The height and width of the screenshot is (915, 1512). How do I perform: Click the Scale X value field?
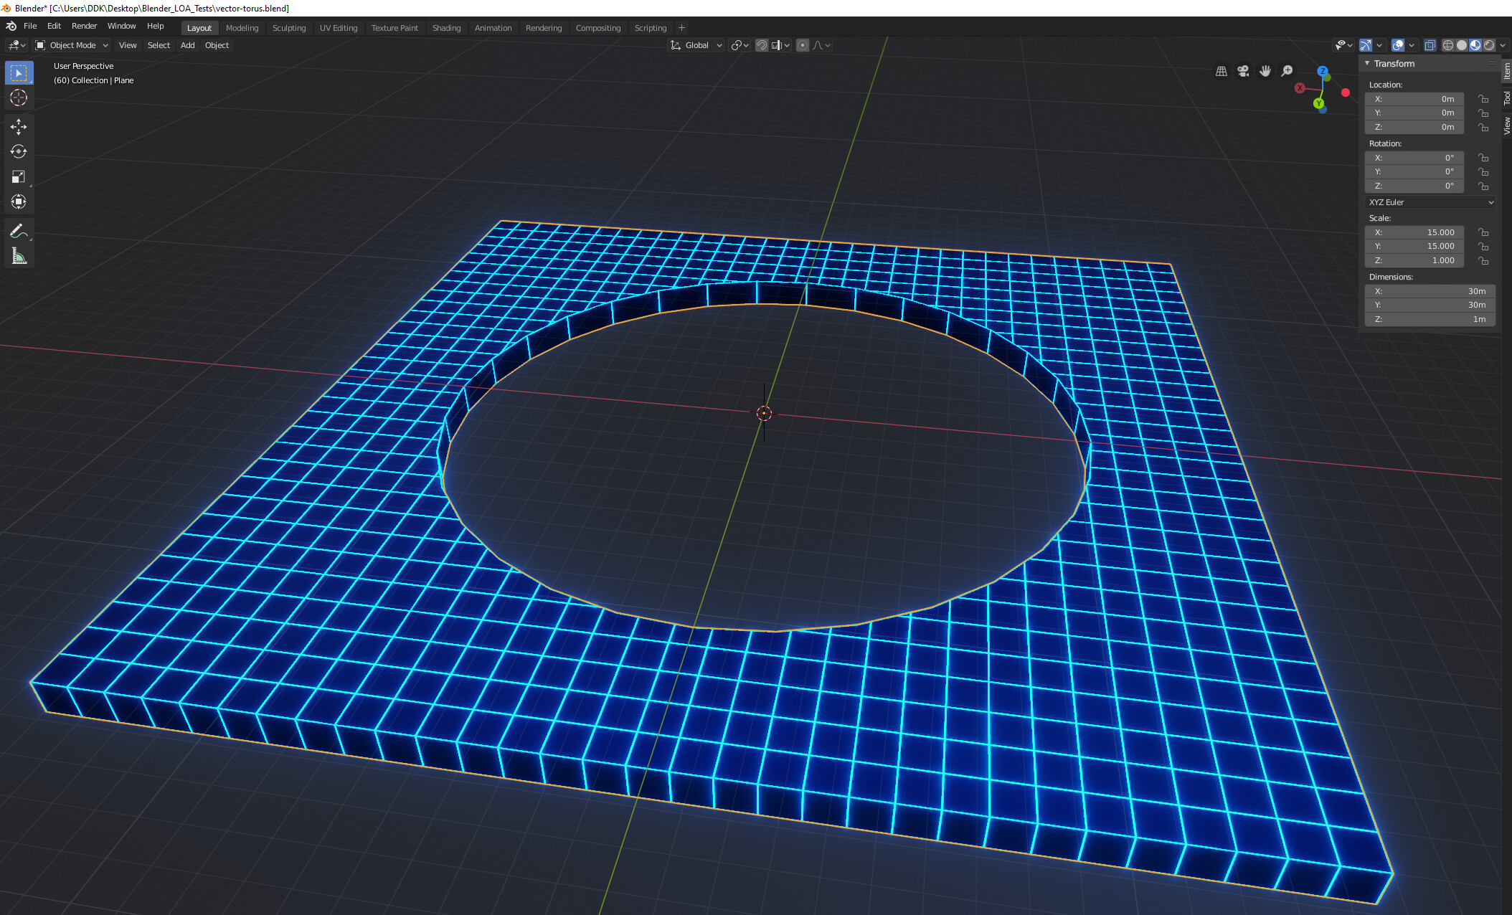pos(1413,232)
